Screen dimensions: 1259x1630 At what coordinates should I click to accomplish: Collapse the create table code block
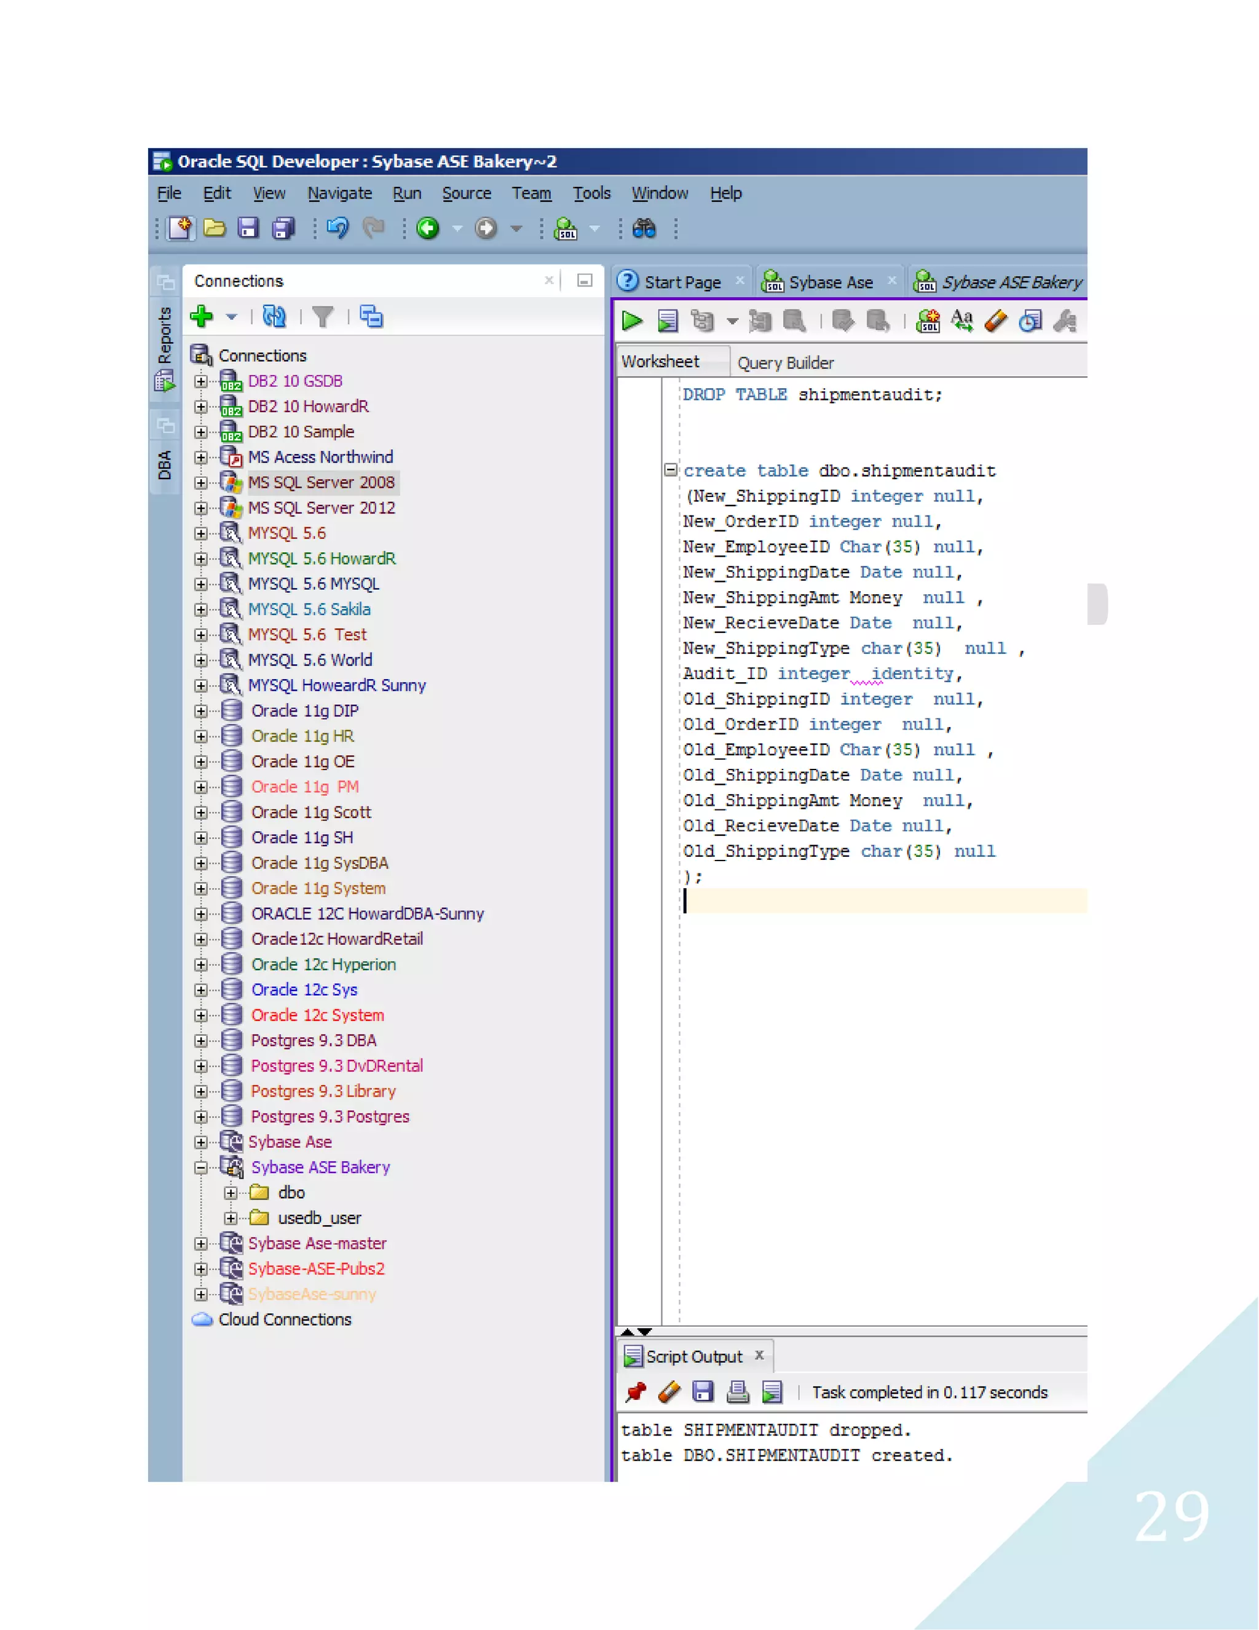(670, 470)
